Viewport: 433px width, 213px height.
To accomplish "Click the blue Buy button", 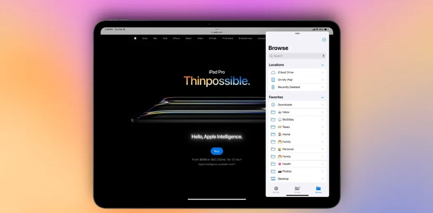I will [x=217, y=151].
